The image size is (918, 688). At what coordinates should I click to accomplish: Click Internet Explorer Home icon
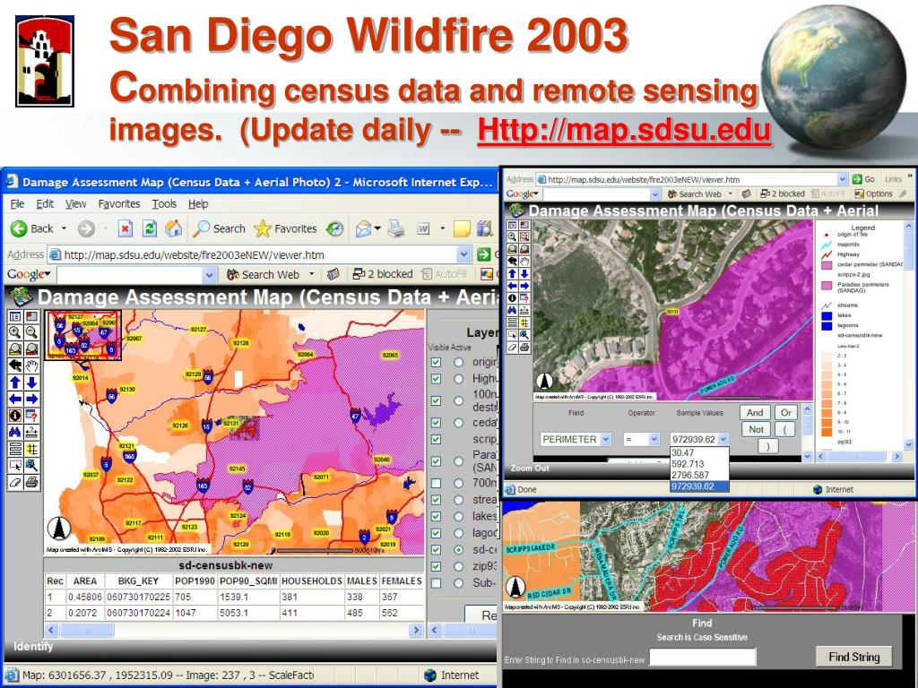[x=173, y=228]
